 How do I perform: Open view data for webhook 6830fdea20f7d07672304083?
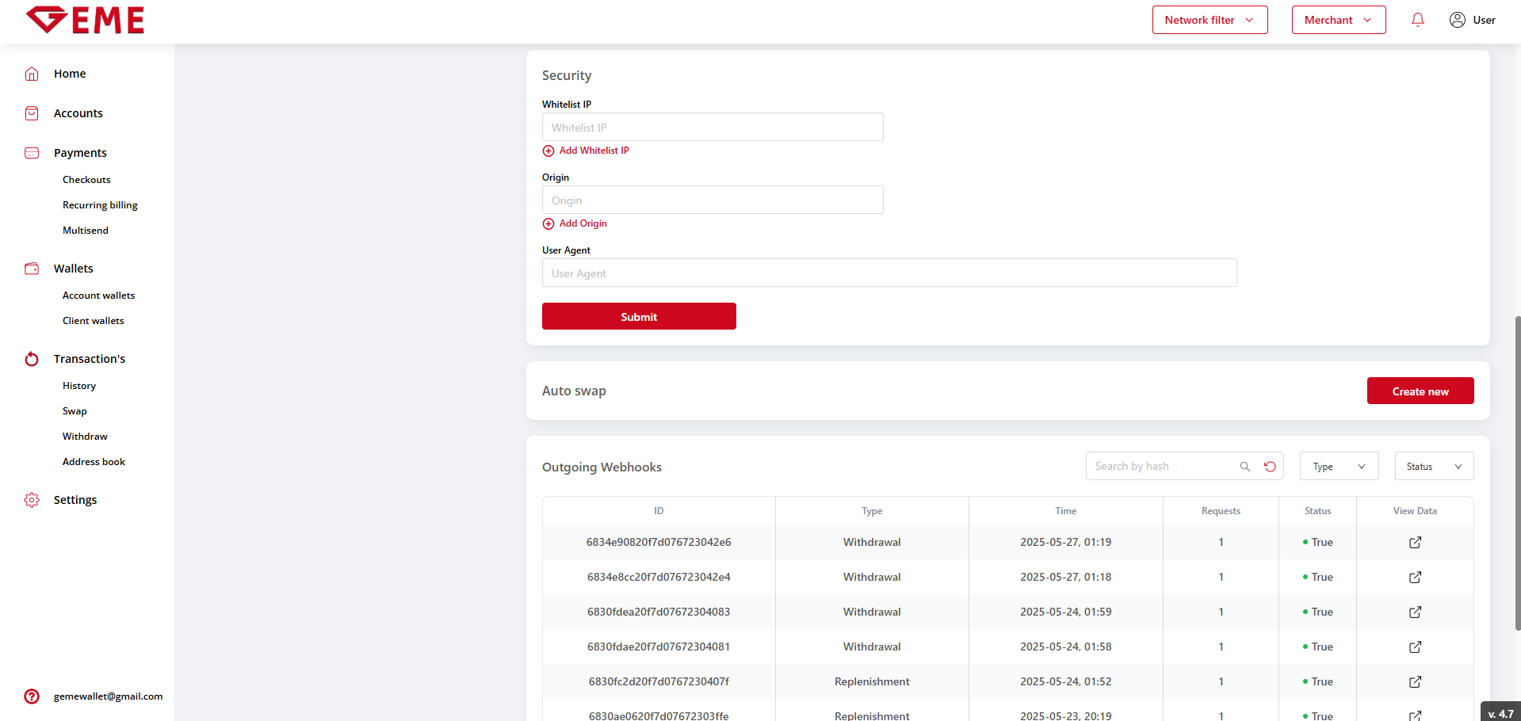pos(1415,612)
